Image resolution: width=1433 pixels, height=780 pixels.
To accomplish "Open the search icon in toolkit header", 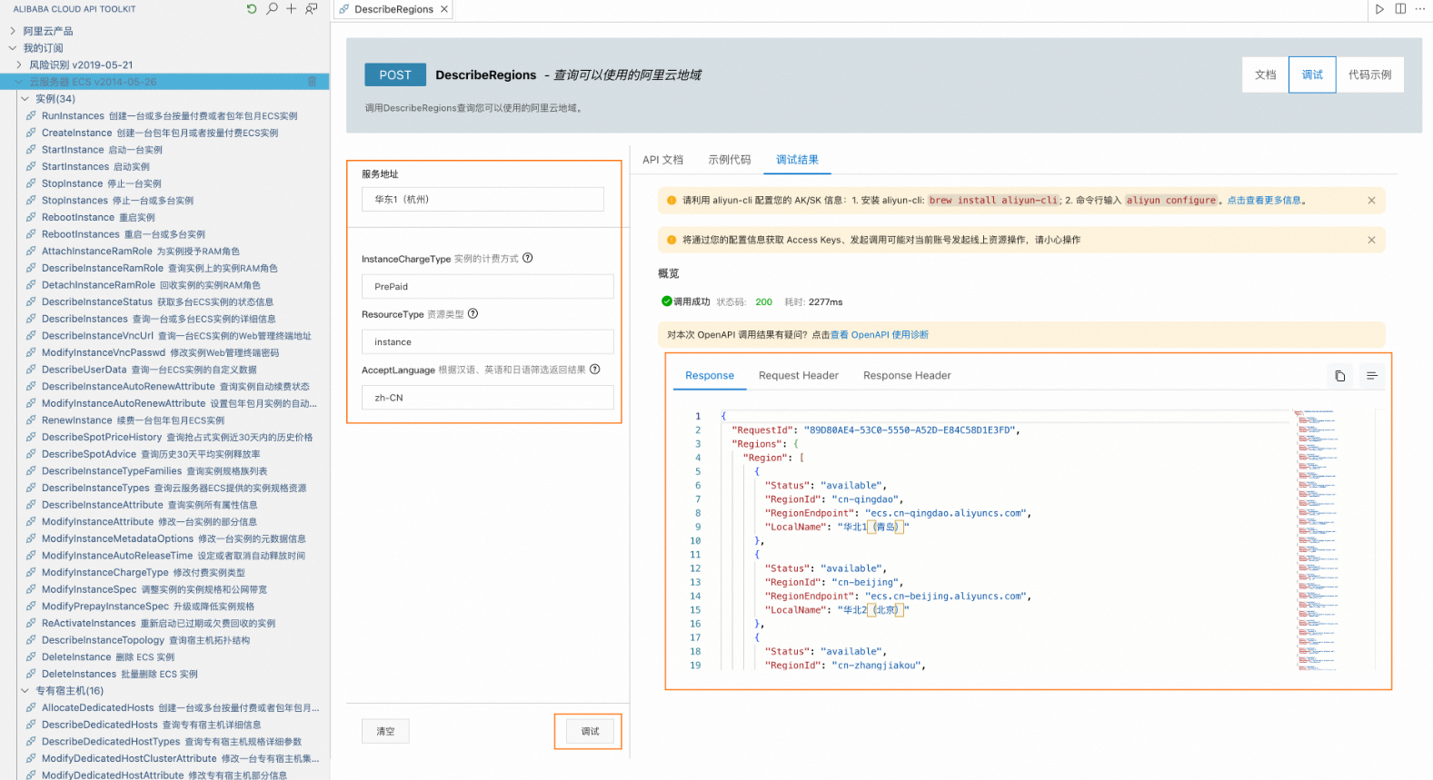I will 272,9.
